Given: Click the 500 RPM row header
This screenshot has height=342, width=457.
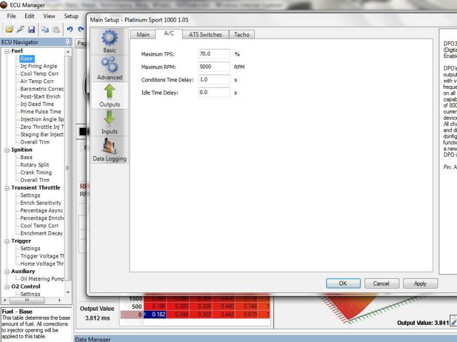Looking at the screenshot, I should pos(137,307).
